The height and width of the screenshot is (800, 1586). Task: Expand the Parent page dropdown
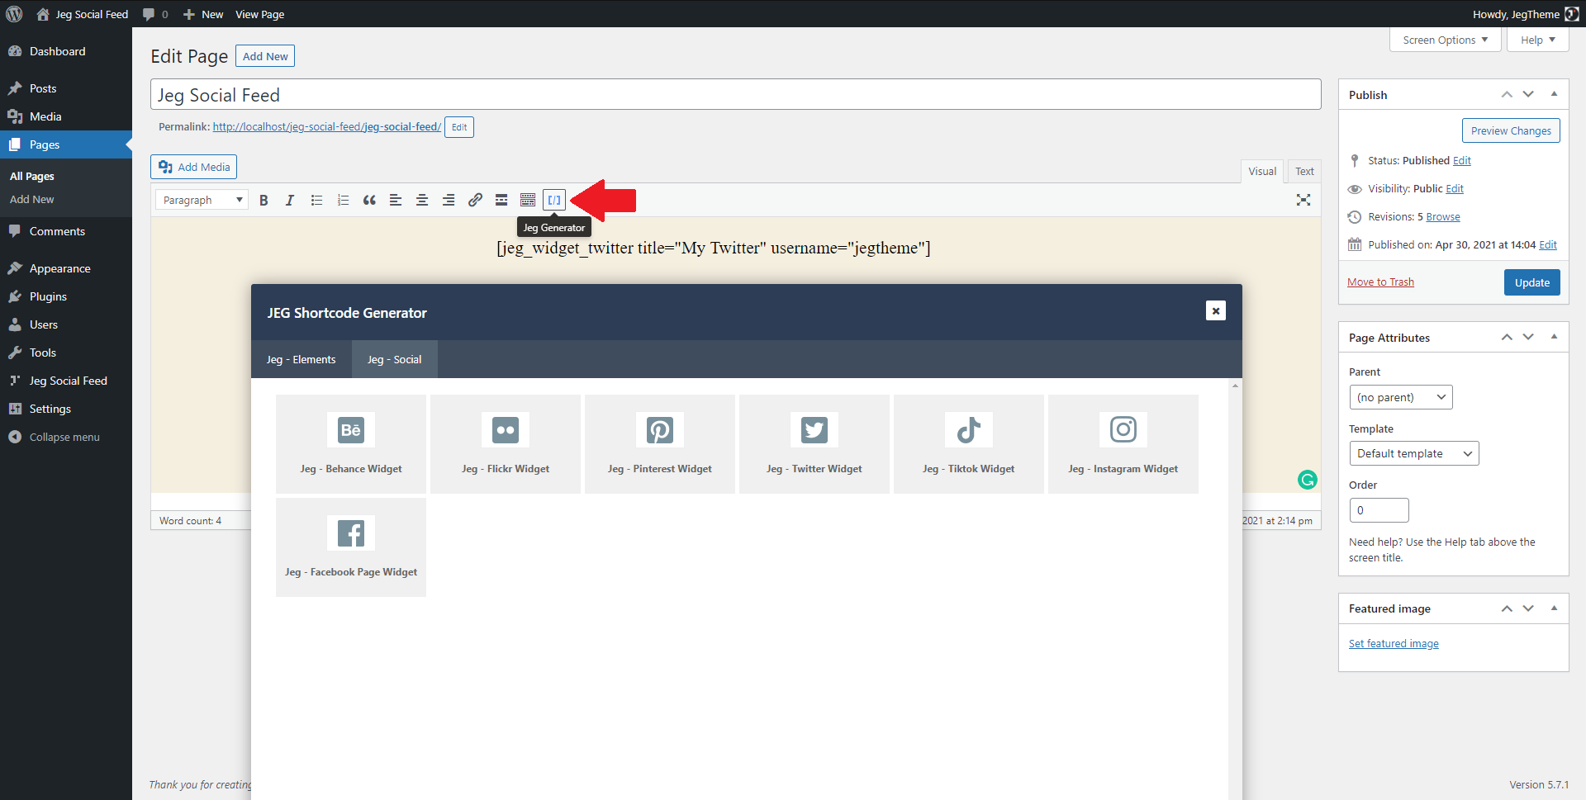[x=1400, y=397]
